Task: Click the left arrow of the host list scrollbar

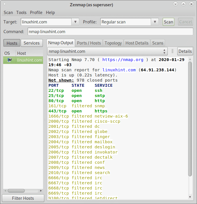Action: coord(5,191)
